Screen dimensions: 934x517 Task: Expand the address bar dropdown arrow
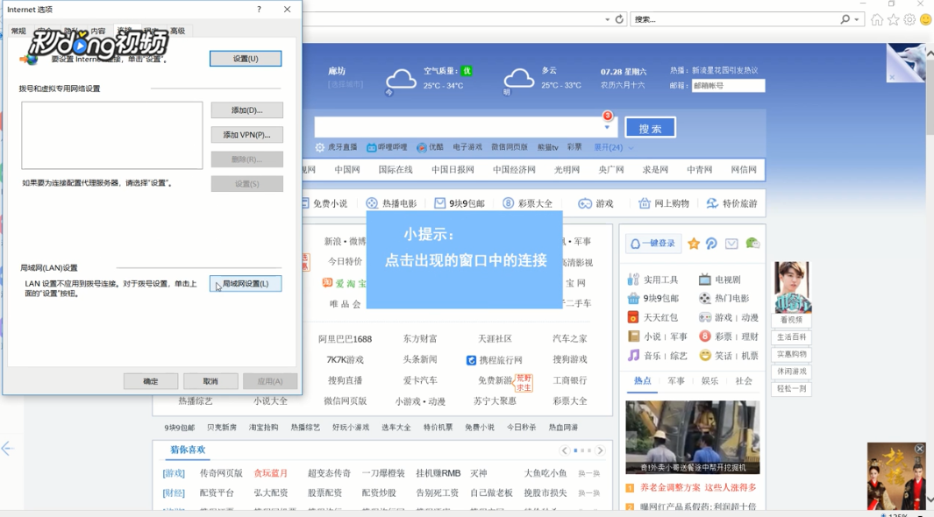coord(607,19)
